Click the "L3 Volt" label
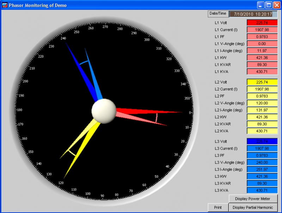Viewport: 282px width, 213px height. point(221,142)
